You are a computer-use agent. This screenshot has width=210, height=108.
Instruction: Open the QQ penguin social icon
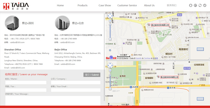click(x=191, y=5)
